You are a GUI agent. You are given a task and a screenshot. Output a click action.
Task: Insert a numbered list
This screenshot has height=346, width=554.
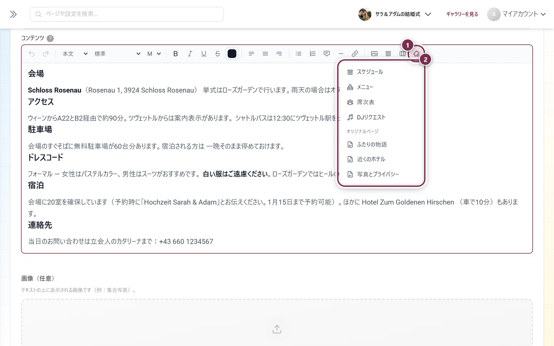click(x=312, y=54)
